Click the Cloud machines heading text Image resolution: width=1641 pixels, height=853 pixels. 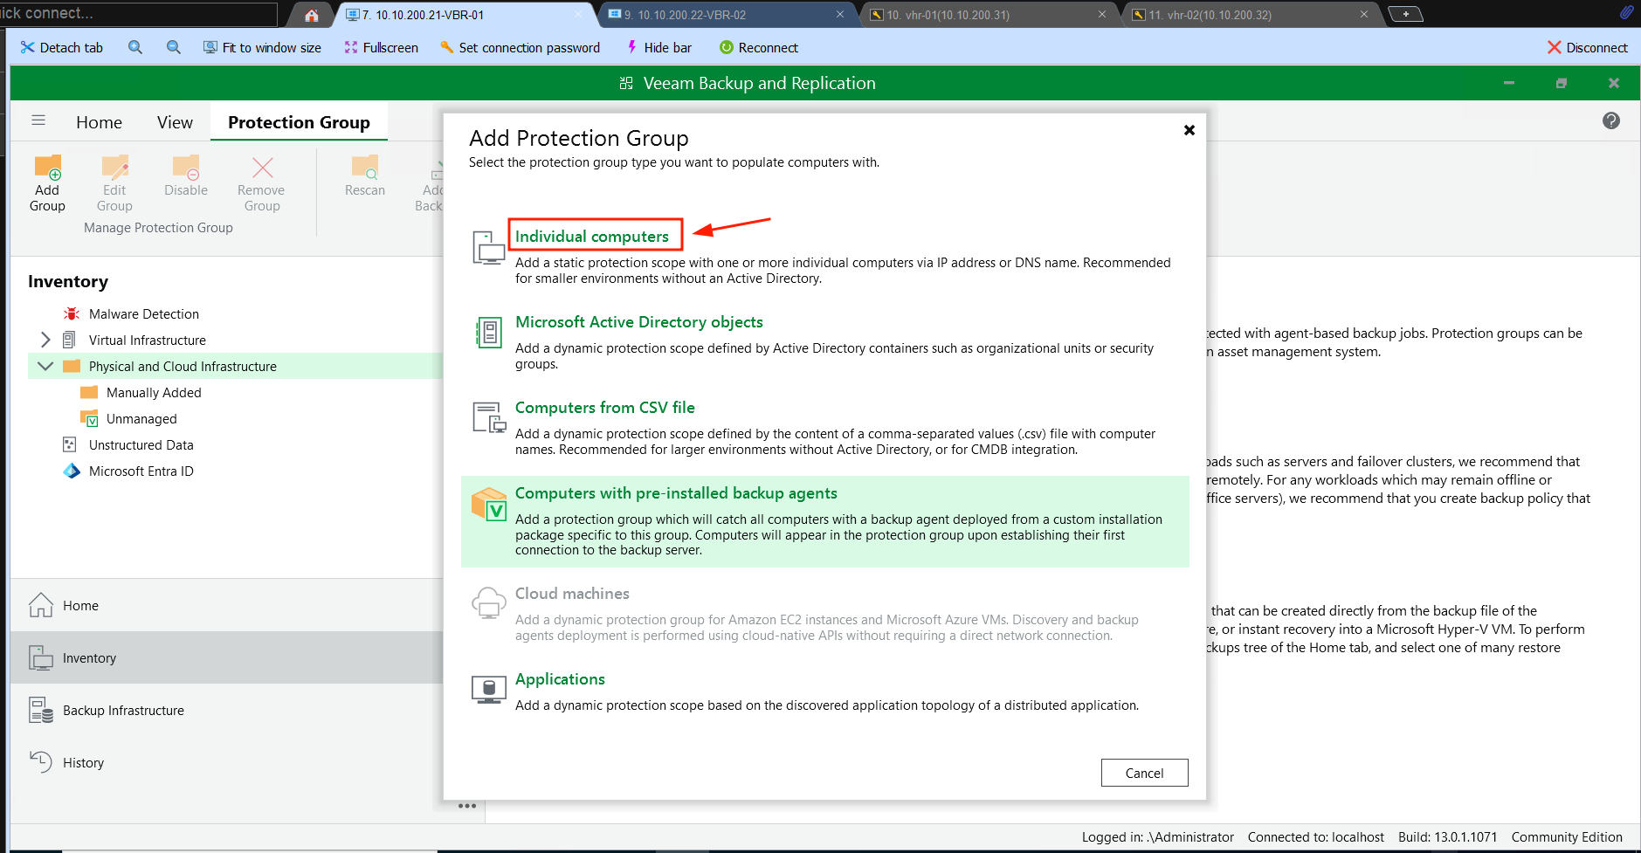tap(572, 594)
